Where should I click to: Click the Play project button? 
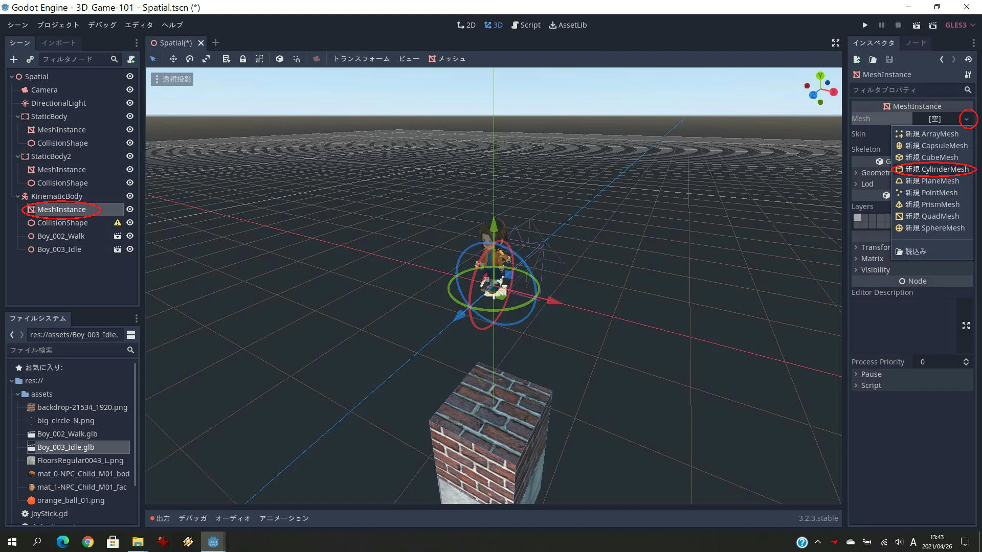pyautogui.click(x=865, y=25)
